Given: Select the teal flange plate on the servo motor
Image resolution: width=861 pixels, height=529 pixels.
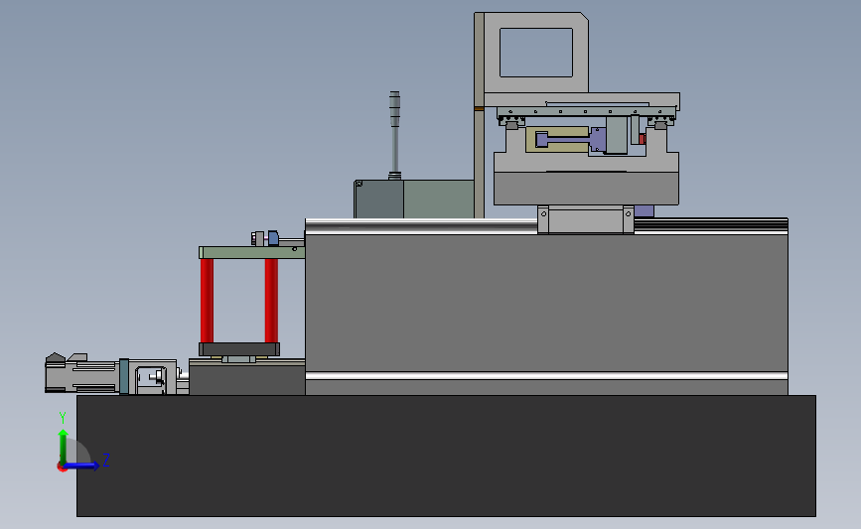Looking at the screenshot, I should (x=124, y=376).
